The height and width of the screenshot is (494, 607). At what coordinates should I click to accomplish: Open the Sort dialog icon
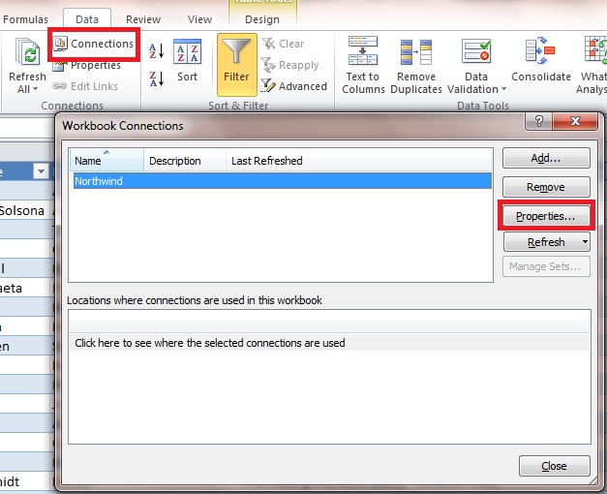187,58
